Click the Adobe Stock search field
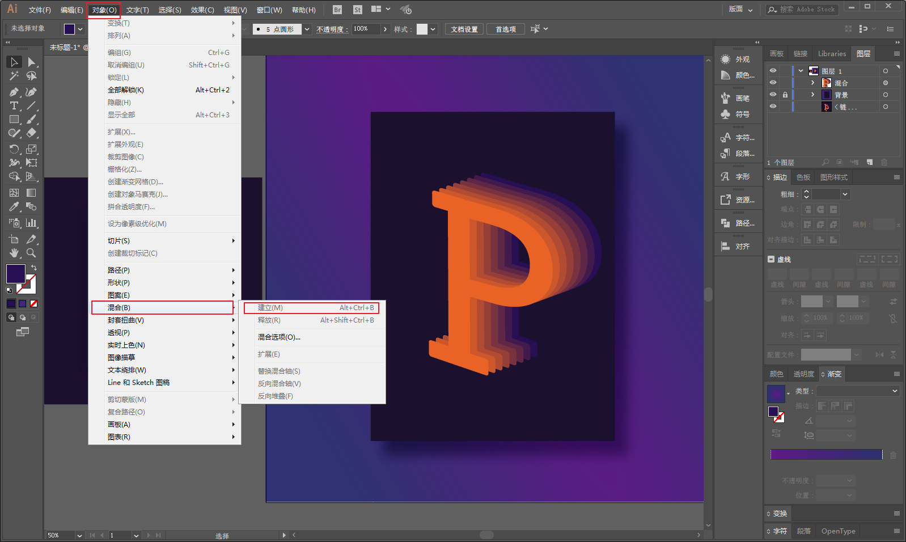The image size is (906, 542). [803, 10]
